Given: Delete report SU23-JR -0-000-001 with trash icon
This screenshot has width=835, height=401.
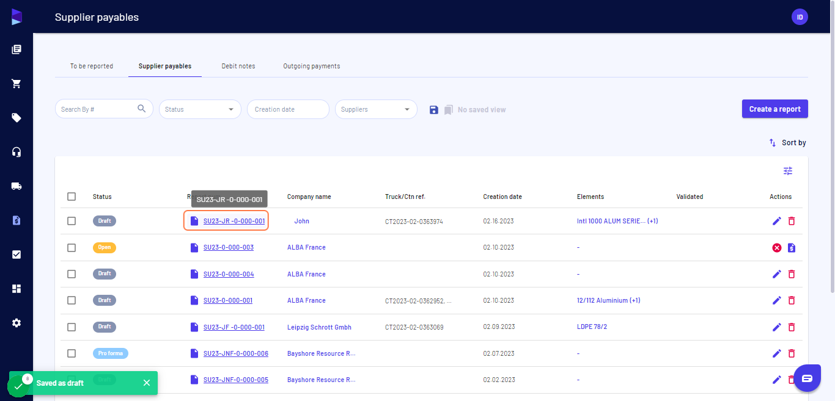Looking at the screenshot, I should 792,221.
